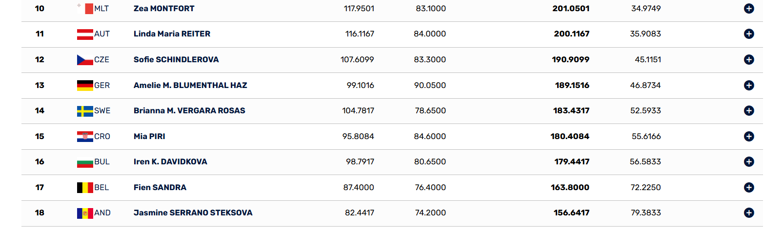Viewport: 784px width, 229px height.
Task: Open plus icon for Fien SANDRA
Action: 749,187
